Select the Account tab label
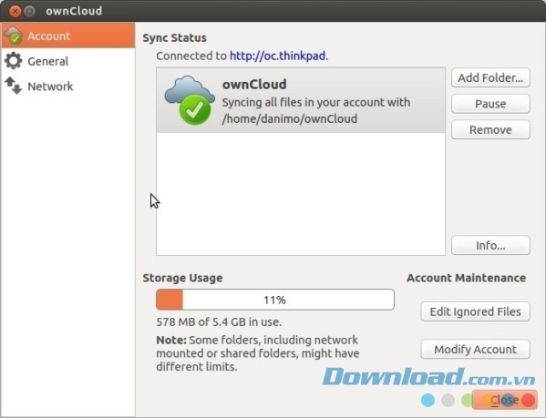546x418 pixels. point(48,36)
